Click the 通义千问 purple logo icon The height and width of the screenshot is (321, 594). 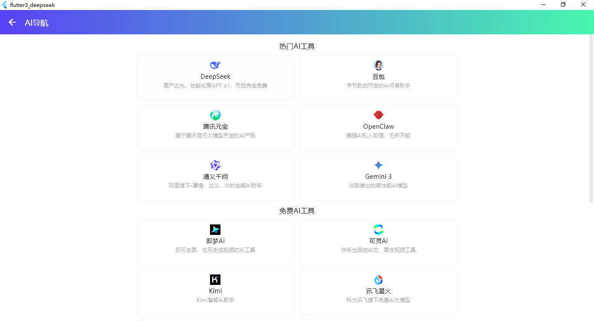[215, 165]
